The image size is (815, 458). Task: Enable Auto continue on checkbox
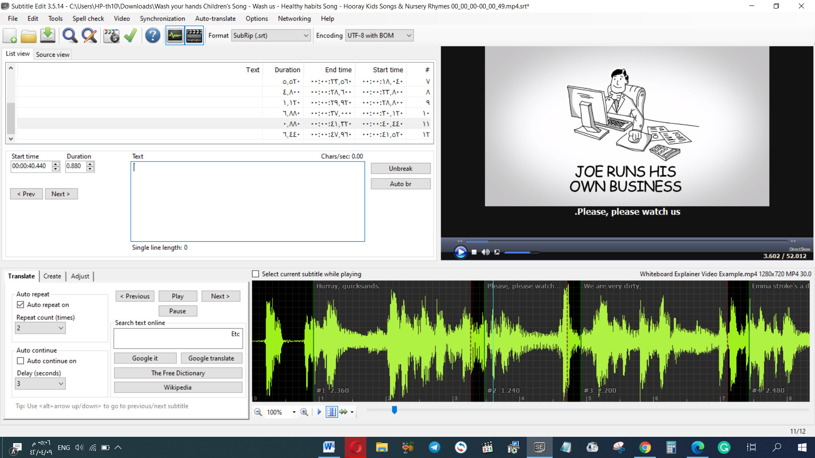pos(20,361)
